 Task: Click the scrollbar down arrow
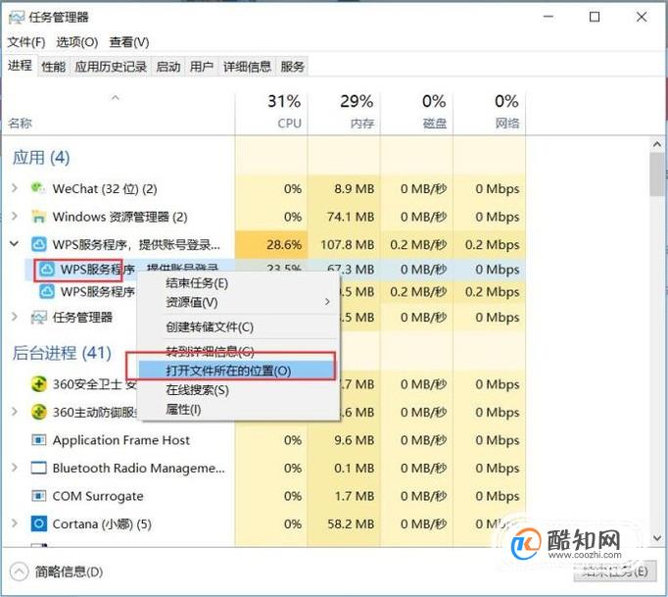(657, 538)
